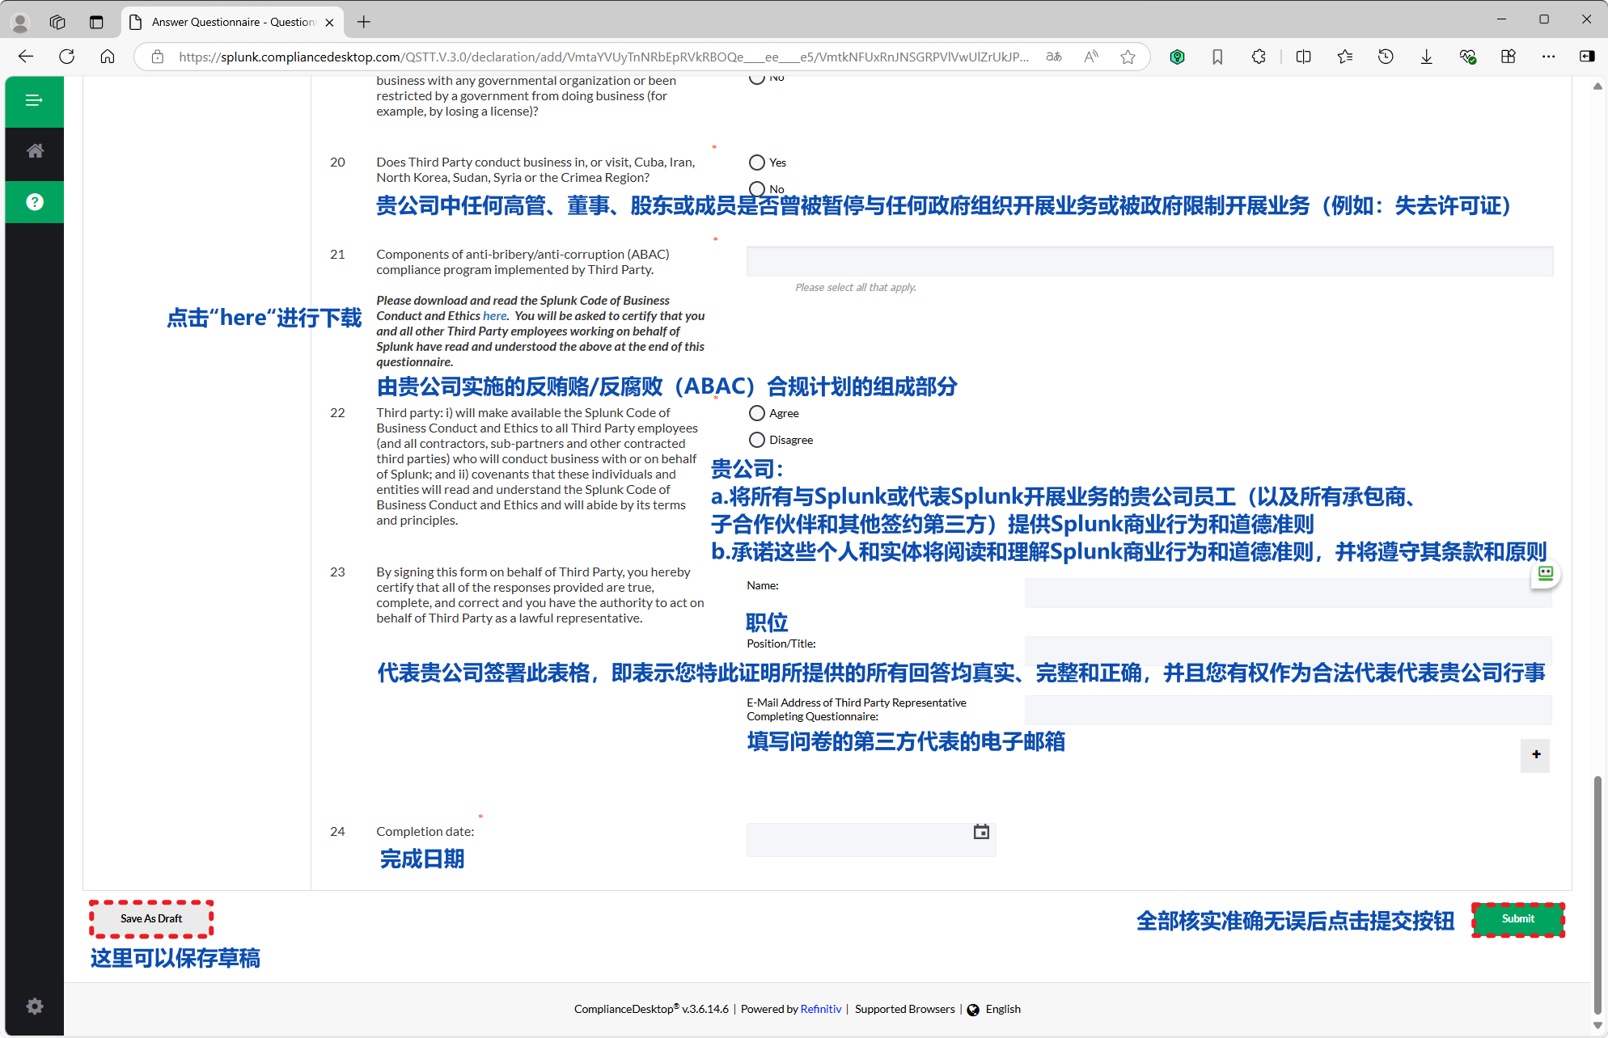Click the hamburger menu icon atop the sidebar

tap(34, 100)
